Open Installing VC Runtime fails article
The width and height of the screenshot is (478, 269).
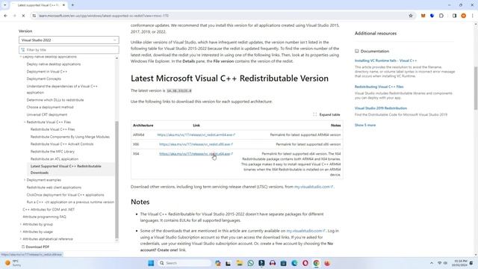[385, 61]
